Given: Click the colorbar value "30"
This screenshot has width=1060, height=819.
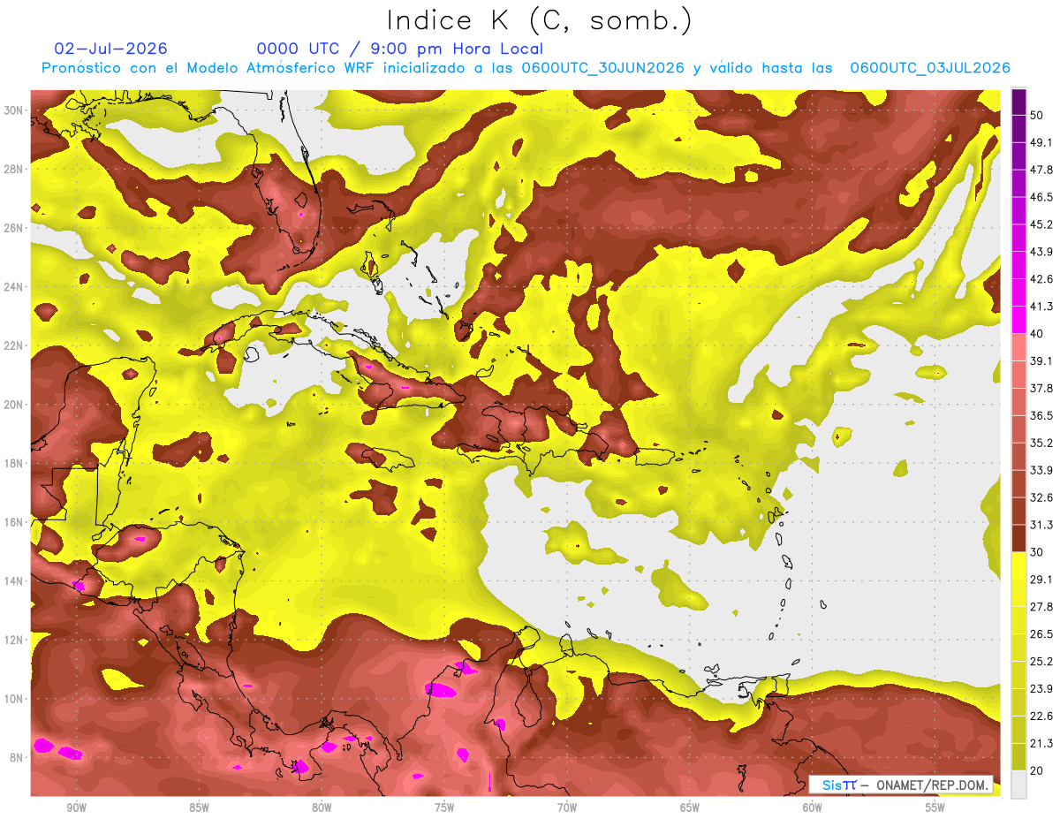Looking at the screenshot, I should point(1037,552).
